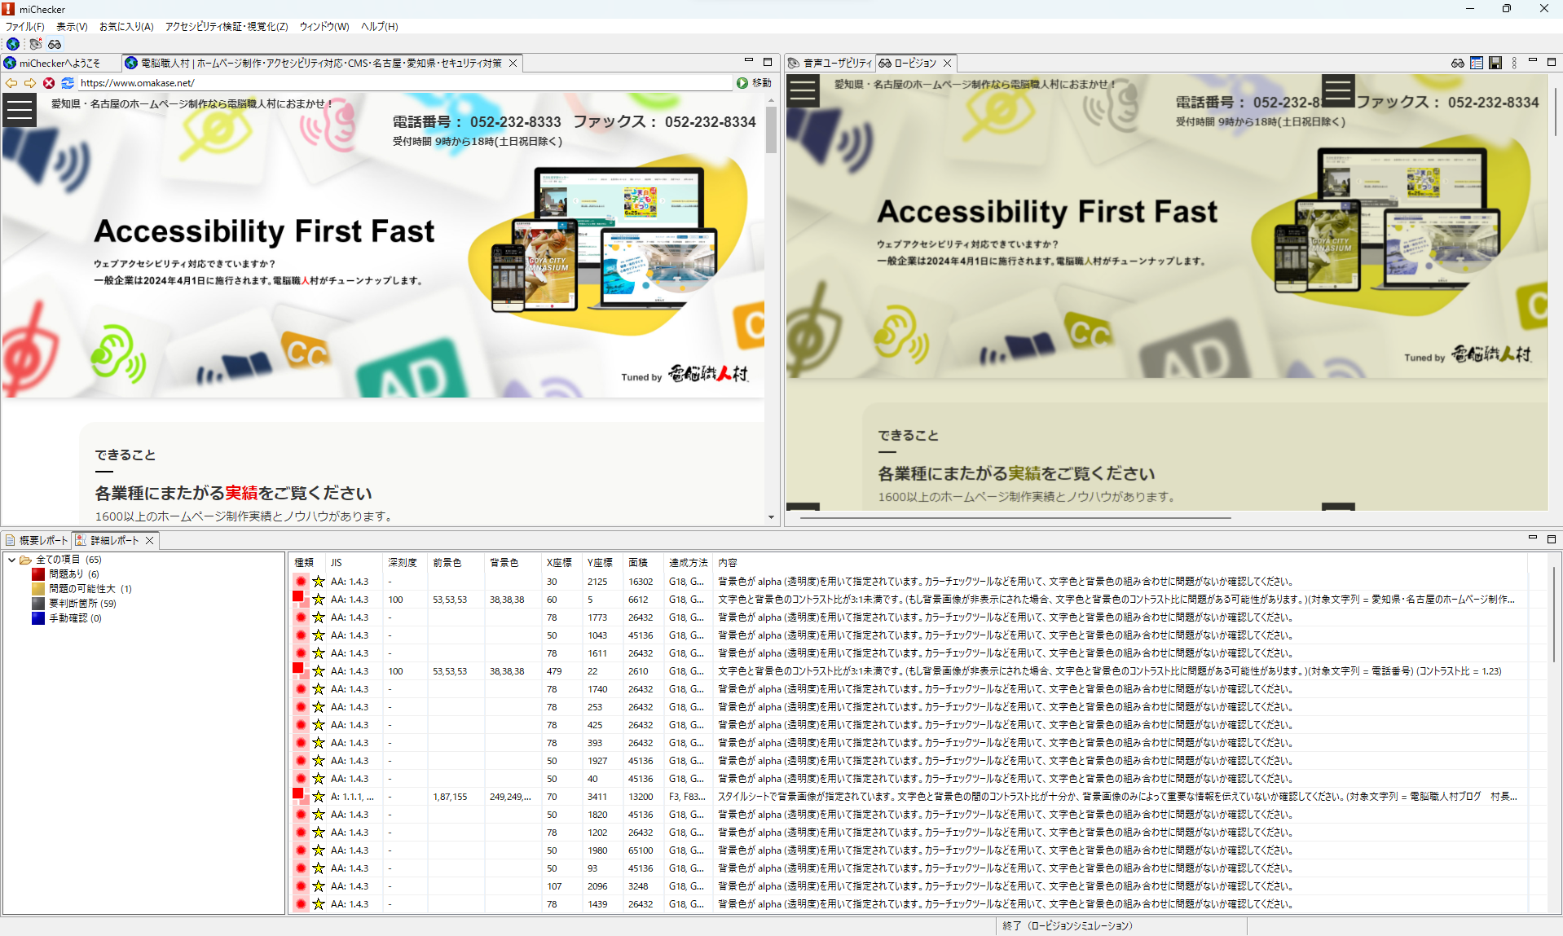Image resolution: width=1563 pixels, height=936 pixels.
Task: Click the browser back arrow icon
Action: tap(11, 83)
